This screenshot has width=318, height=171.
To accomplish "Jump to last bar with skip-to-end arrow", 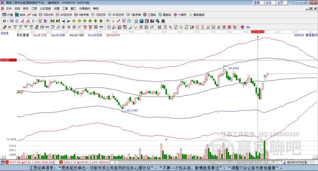I will [58, 21].
